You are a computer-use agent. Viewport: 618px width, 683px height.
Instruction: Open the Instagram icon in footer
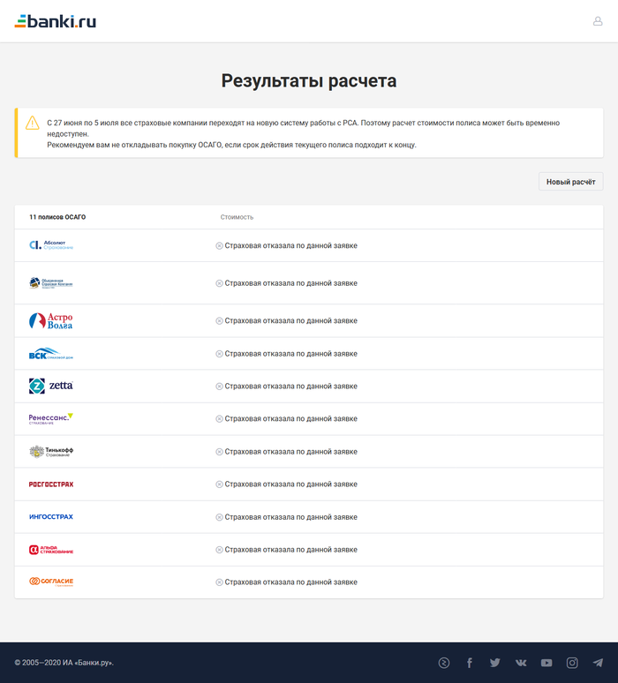(572, 663)
